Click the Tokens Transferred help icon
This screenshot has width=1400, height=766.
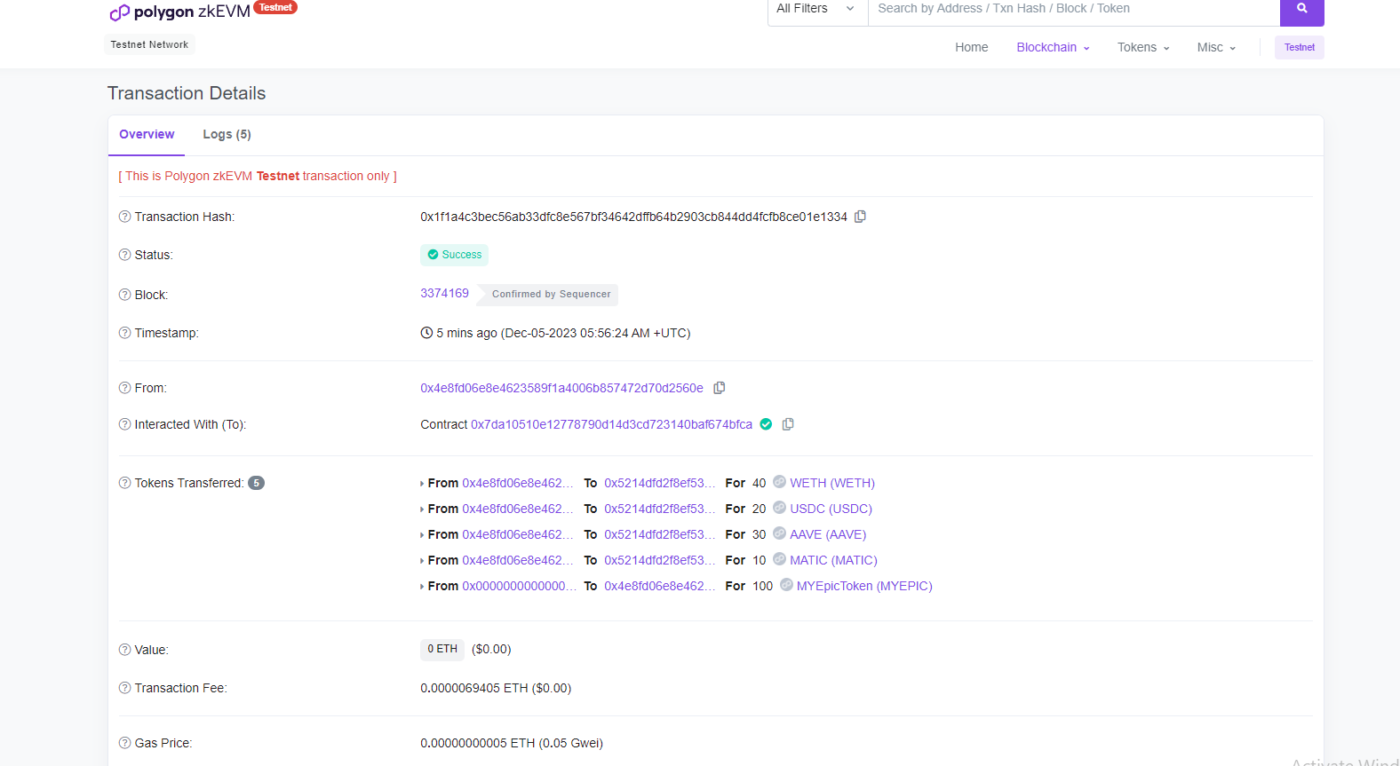[x=124, y=483]
